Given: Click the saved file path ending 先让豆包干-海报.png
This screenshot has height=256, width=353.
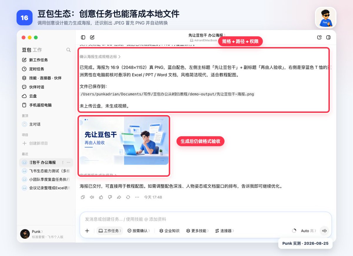Looking at the screenshot, I should point(167,94).
